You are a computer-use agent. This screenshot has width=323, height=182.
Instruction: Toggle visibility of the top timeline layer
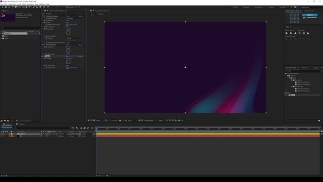click(x=2, y=134)
